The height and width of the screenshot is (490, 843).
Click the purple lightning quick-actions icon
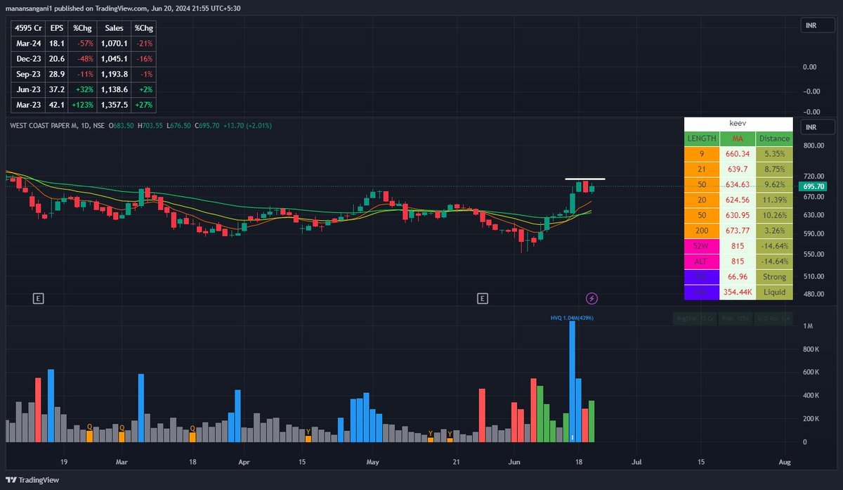coord(592,298)
